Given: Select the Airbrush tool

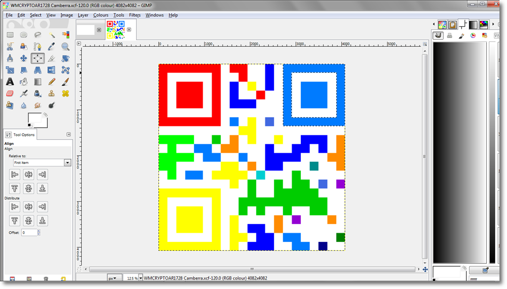Looking at the screenshot, I should click(x=23, y=94).
